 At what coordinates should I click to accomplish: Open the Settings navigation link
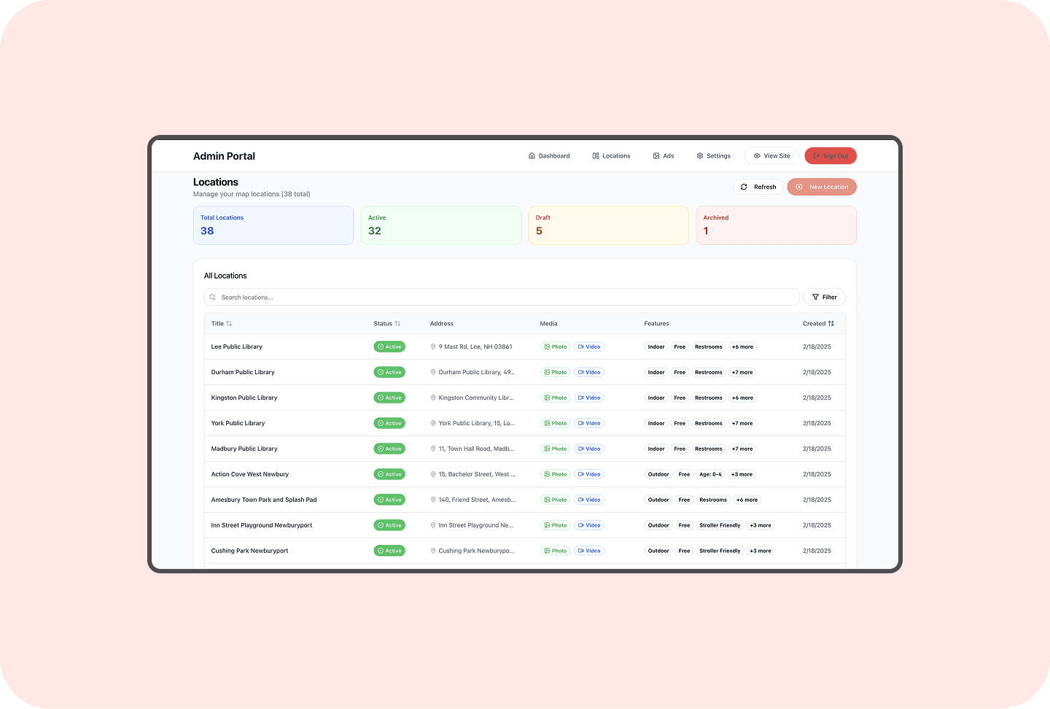click(713, 156)
